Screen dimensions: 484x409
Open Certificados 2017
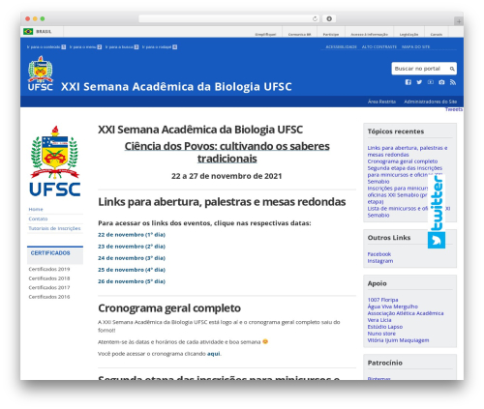coord(49,287)
